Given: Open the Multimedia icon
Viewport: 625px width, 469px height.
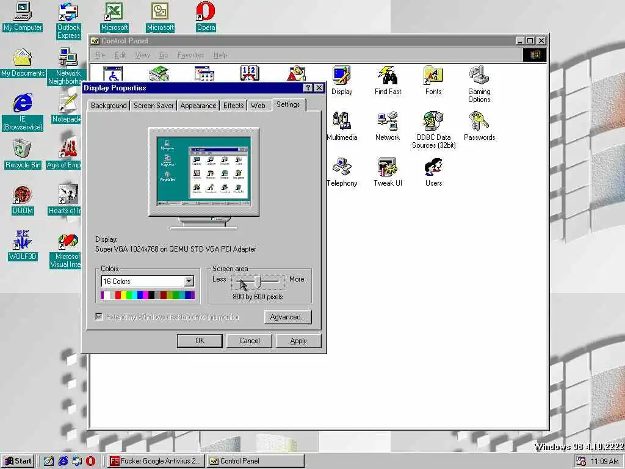Looking at the screenshot, I should tap(342, 126).
